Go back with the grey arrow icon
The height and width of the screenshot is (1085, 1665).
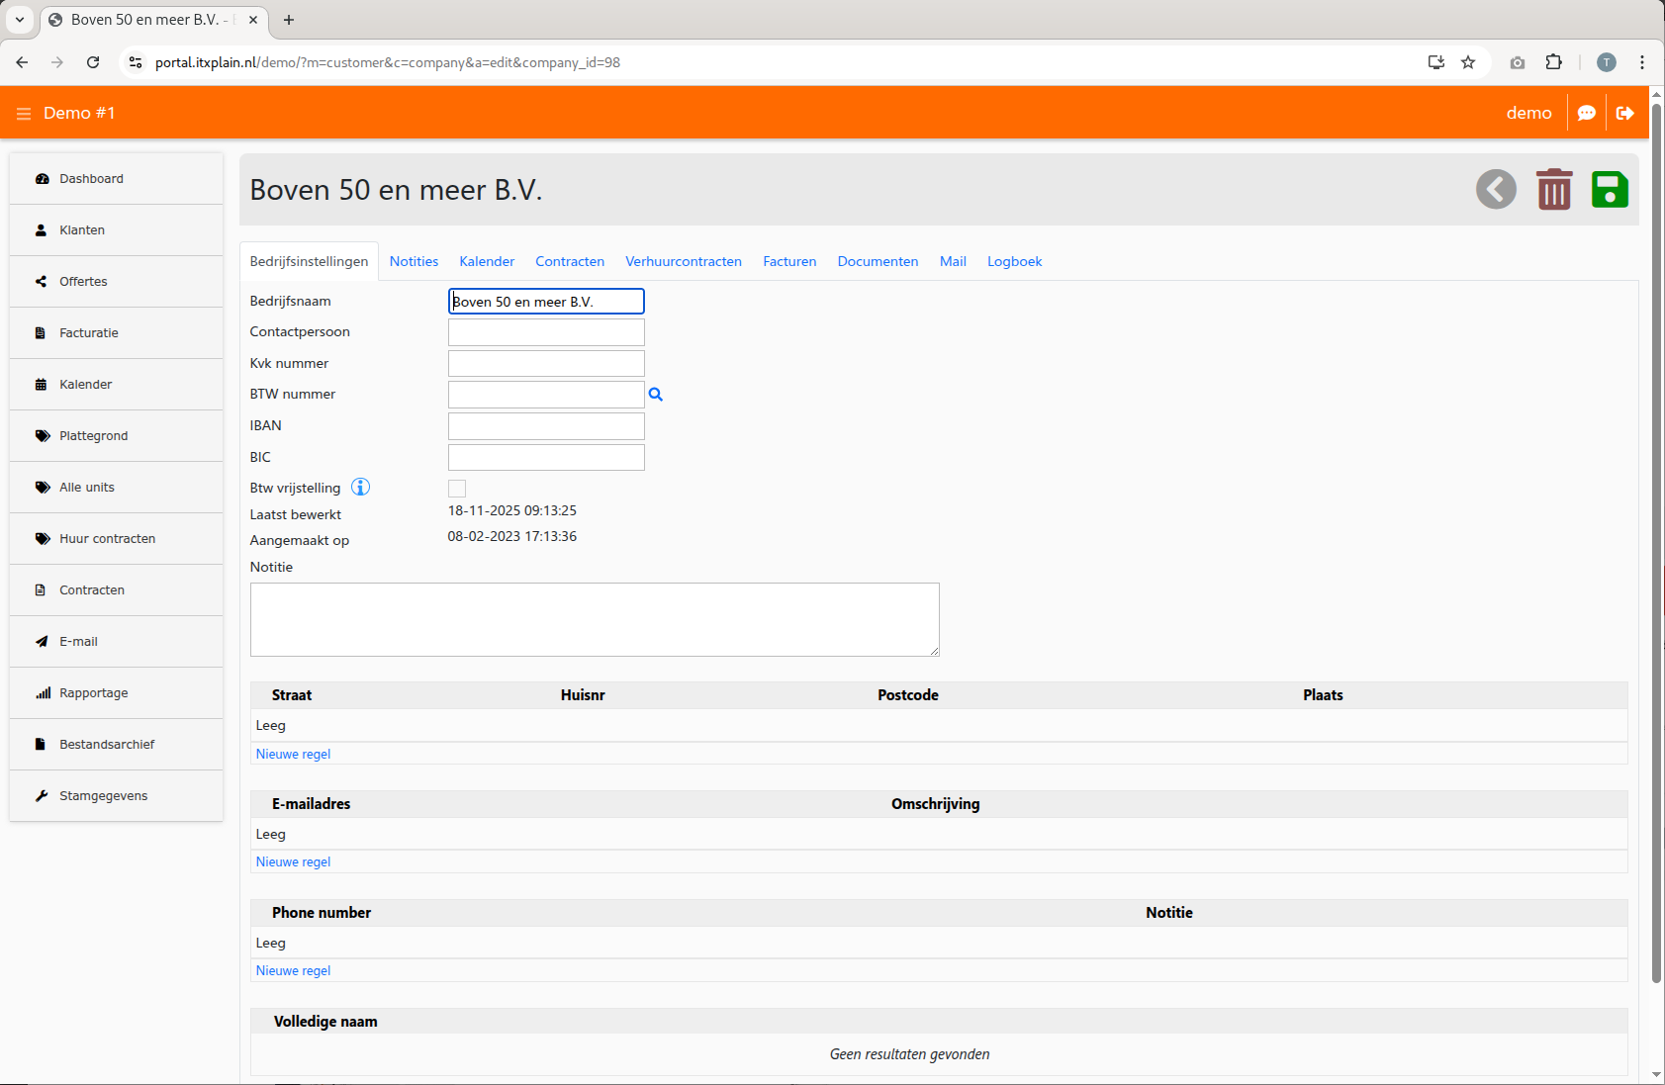pyautogui.click(x=1496, y=189)
